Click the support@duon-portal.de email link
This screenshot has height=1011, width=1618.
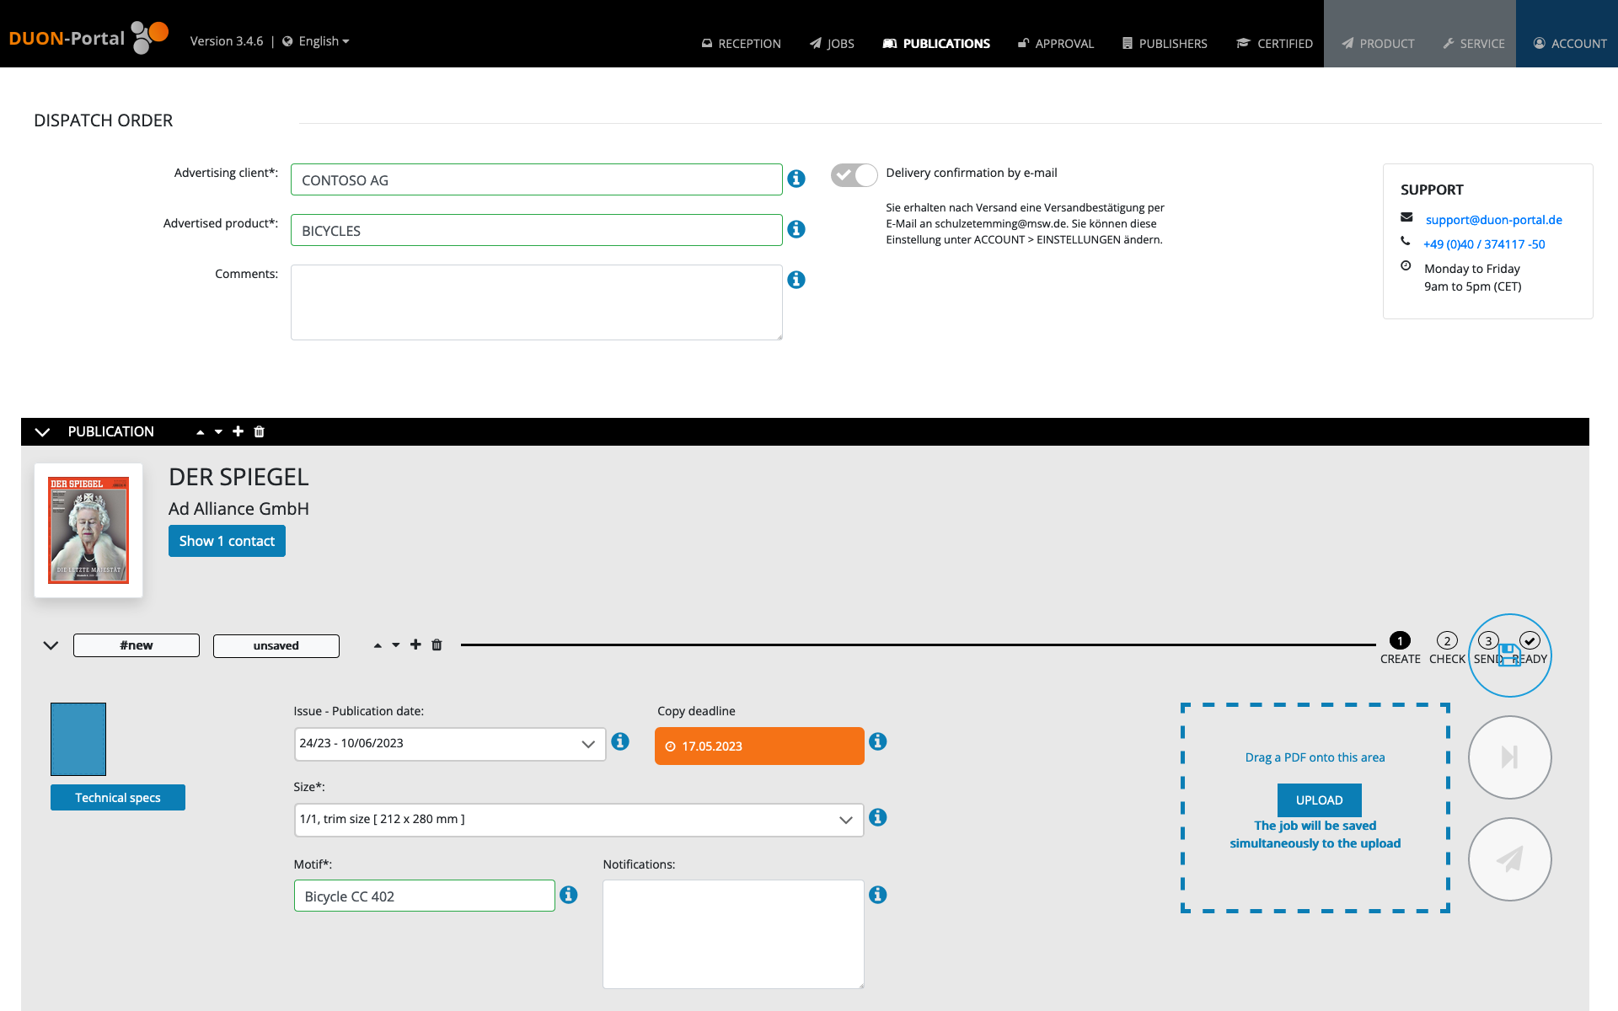pos(1494,220)
